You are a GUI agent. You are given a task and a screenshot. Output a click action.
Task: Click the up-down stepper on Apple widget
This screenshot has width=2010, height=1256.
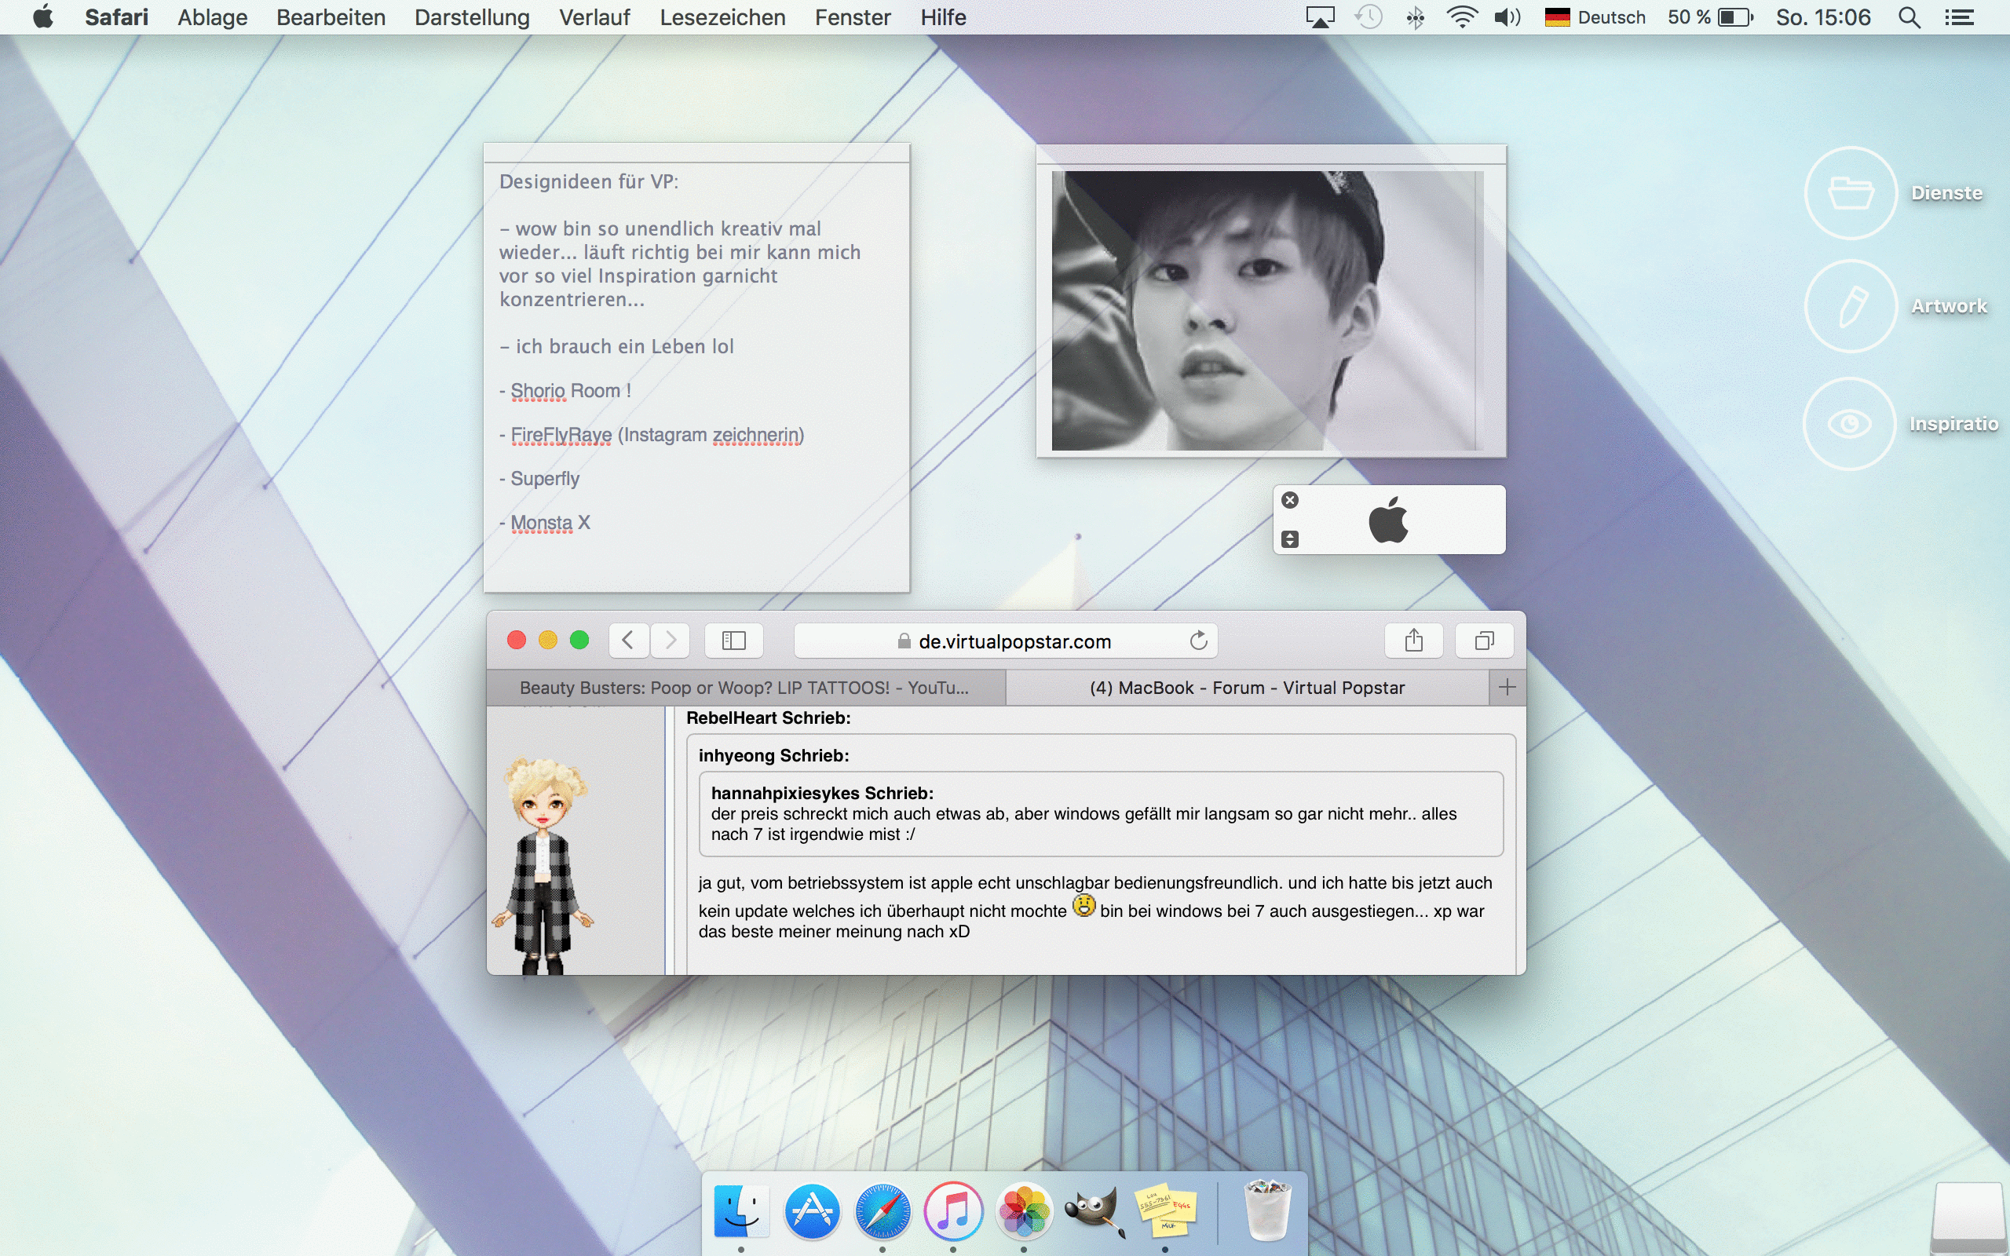click(1289, 539)
